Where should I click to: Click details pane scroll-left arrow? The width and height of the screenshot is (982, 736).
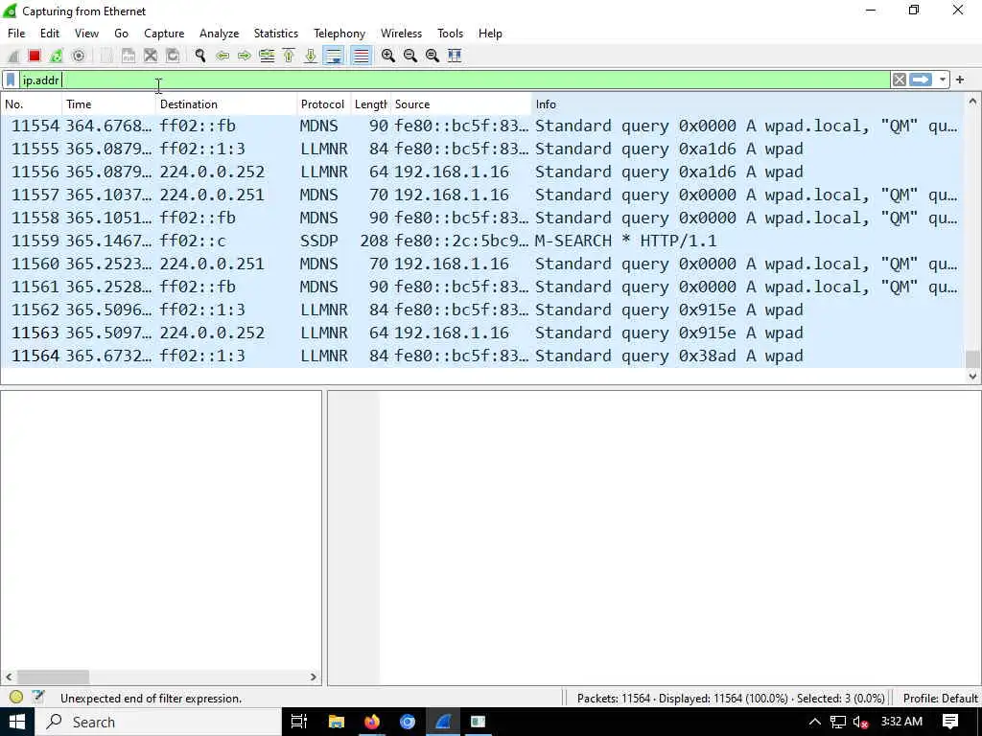point(9,677)
